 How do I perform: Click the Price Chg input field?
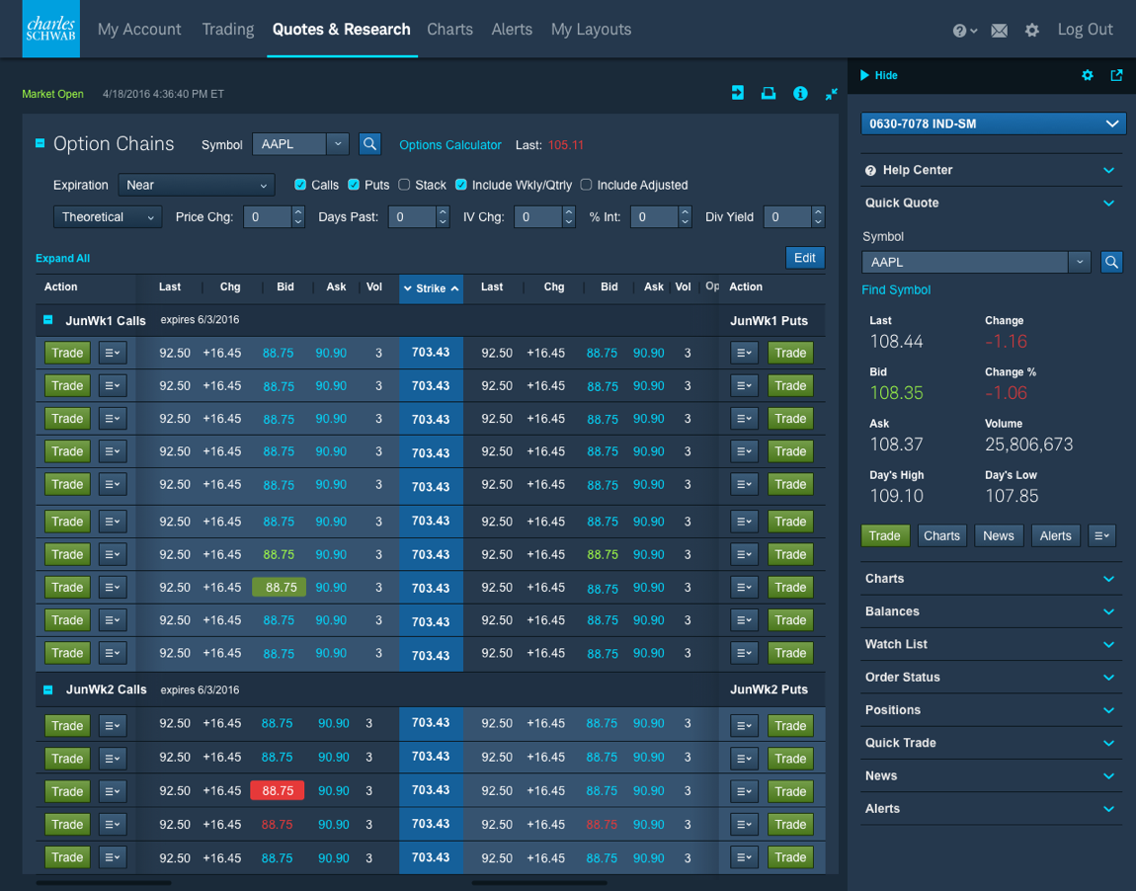(268, 216)
